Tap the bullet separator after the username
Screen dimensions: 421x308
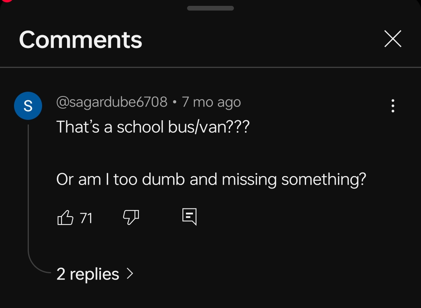175,103
